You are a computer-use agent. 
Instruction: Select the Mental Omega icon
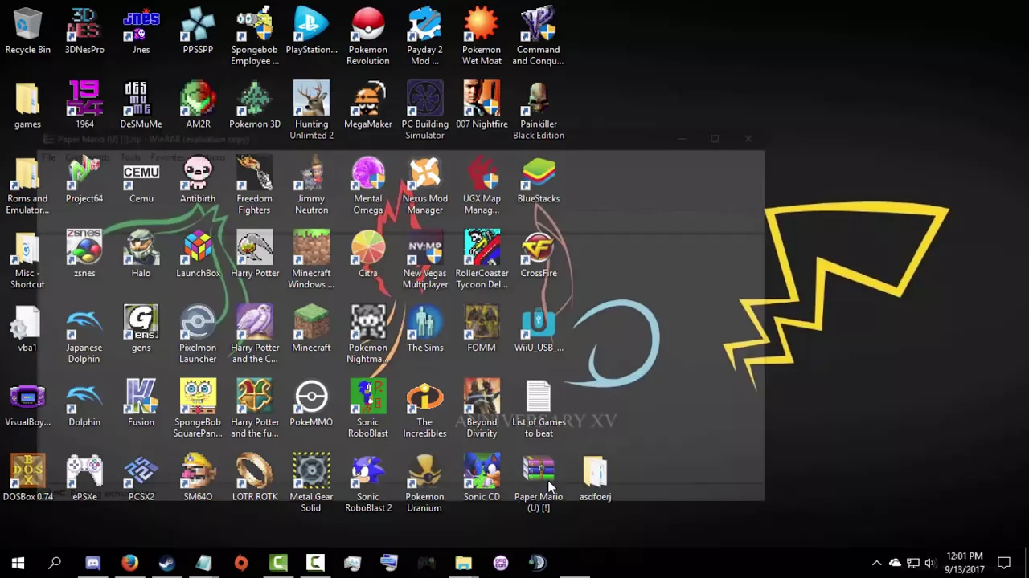(x=368, y=186)
